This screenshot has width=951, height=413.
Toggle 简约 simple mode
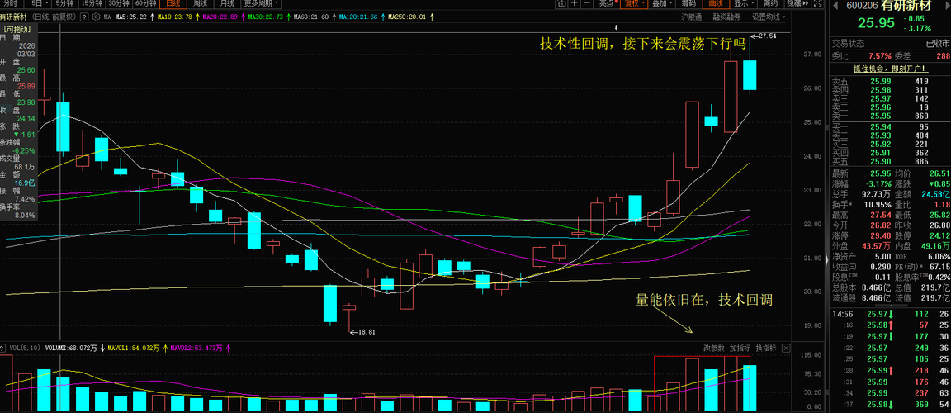770,3
